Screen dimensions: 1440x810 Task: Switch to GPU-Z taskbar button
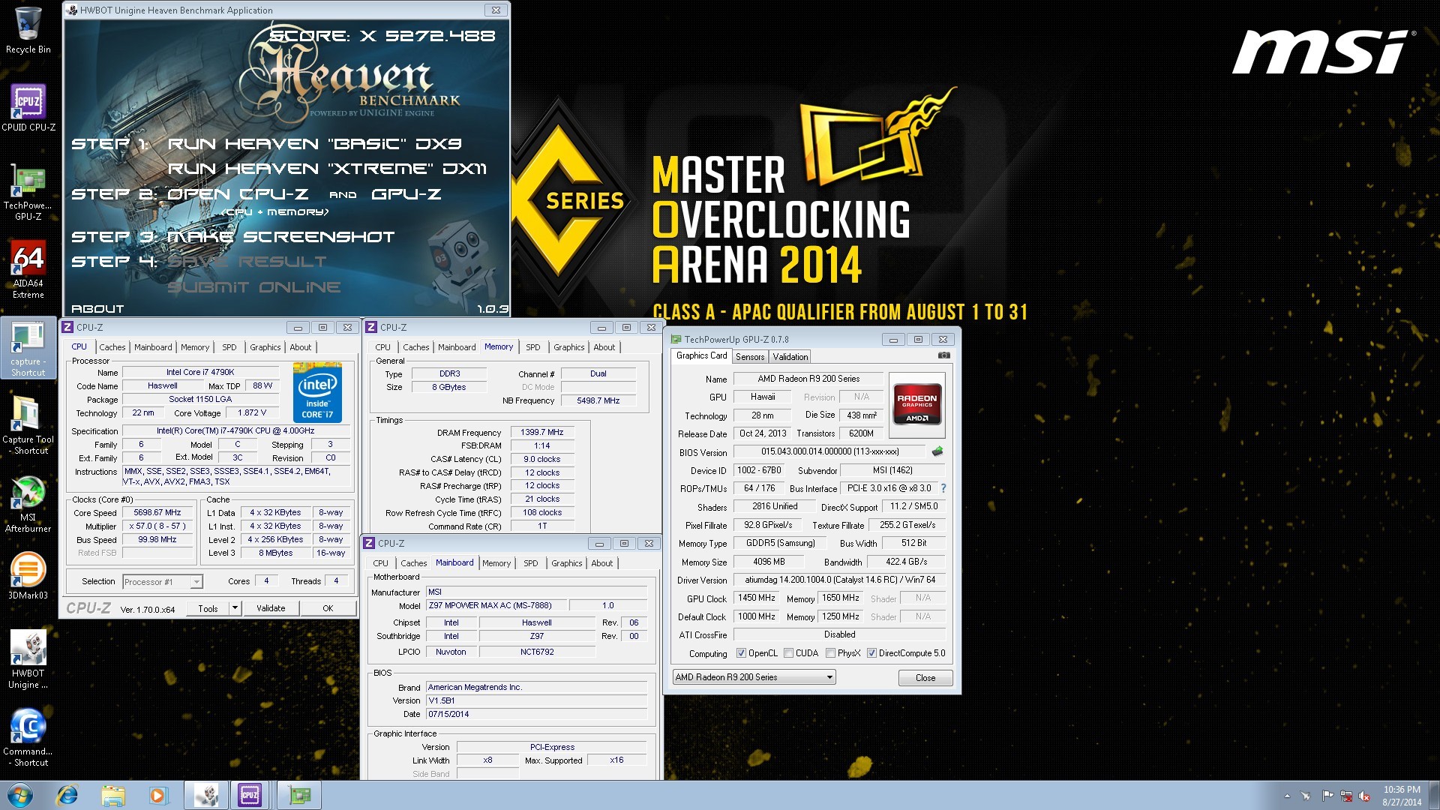[299, 795]
